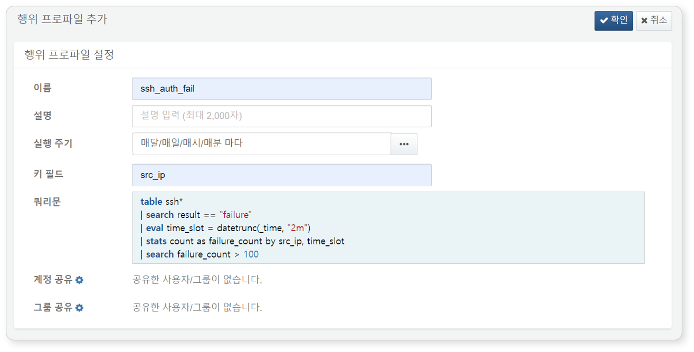
Task: Click the stats count query line
Action: (242, 241)
